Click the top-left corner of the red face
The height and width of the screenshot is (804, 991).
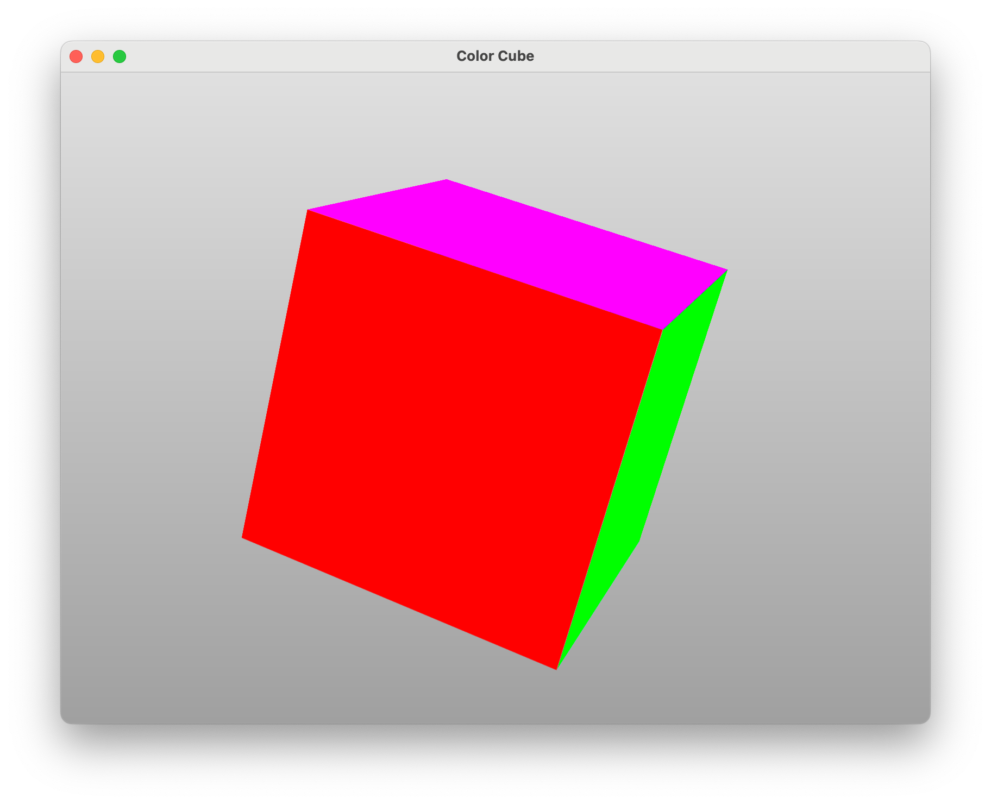pyautogui.click(x=308, y=210)
